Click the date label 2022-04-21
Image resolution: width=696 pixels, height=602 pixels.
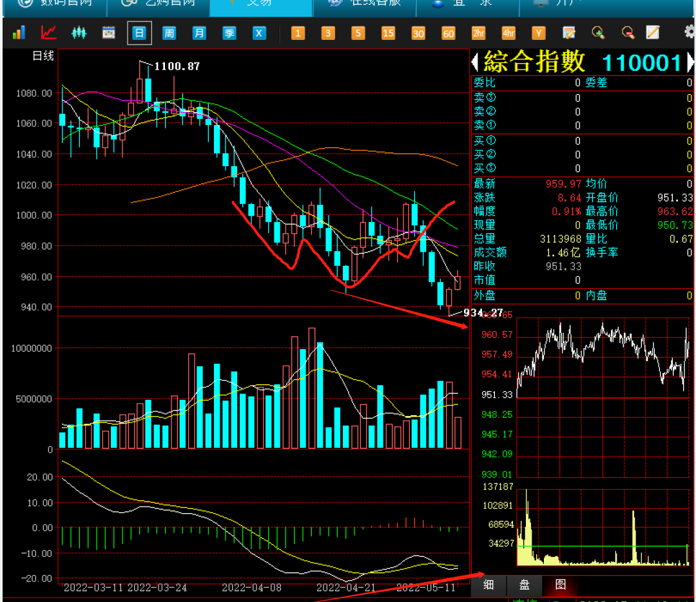pyautogui.click(x=346, y=588)
